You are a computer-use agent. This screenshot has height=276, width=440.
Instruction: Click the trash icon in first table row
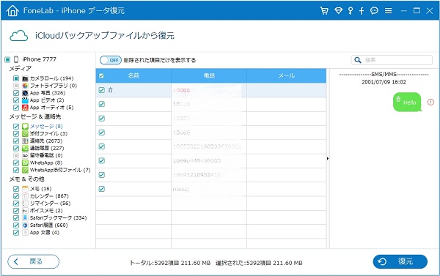click(x=110, y=90)
